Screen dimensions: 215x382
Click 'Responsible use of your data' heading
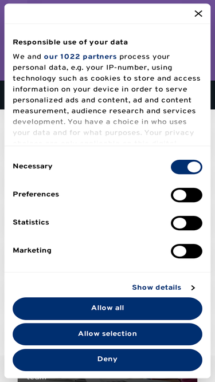(x=70, y=42)
